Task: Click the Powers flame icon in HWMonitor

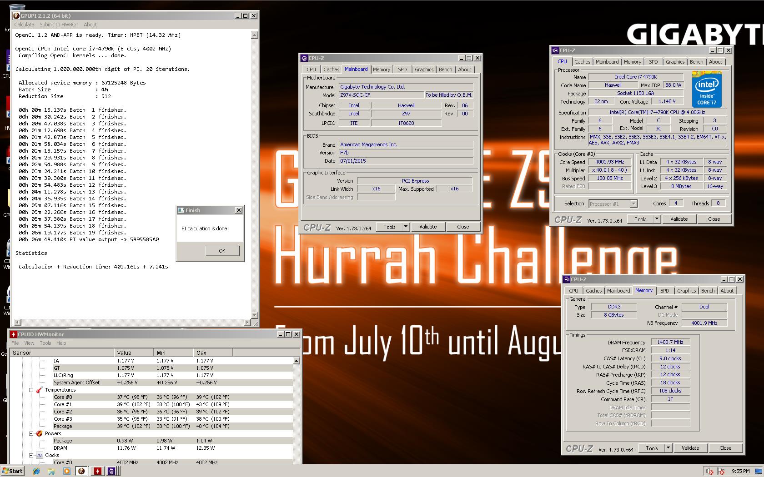Action: (40, 433)
